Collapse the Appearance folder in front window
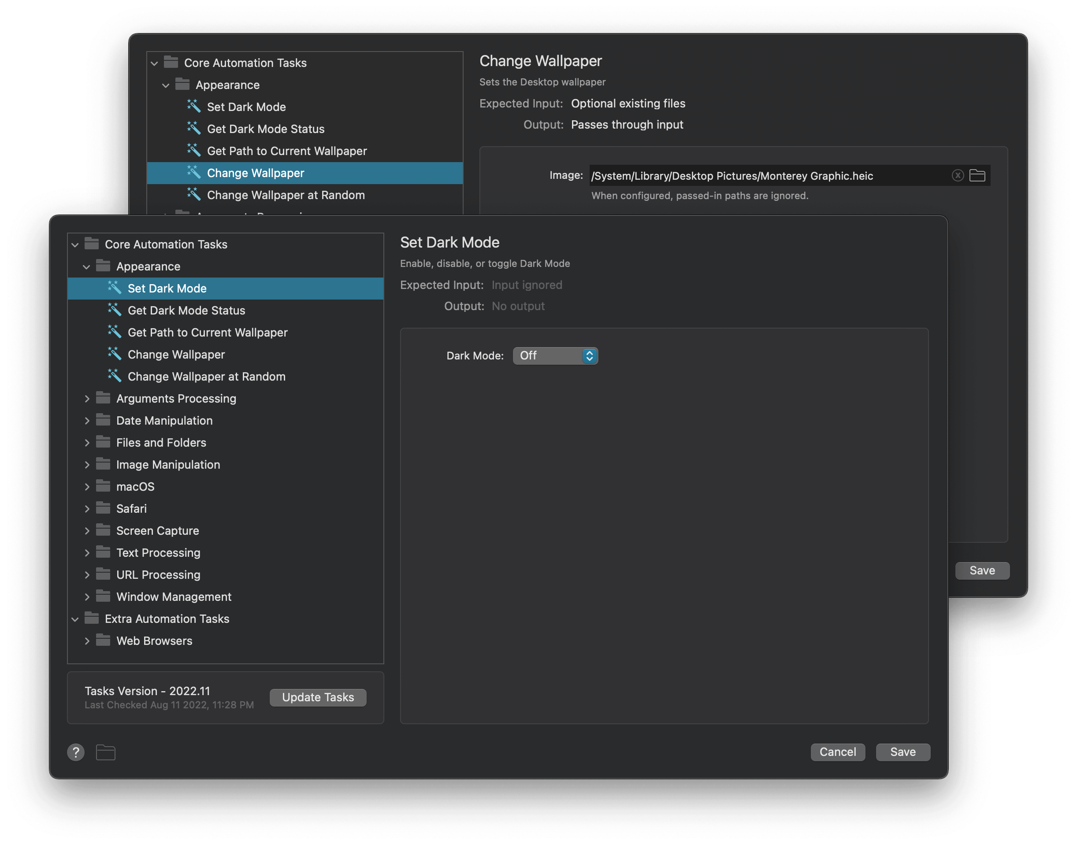 pos(86,267)
